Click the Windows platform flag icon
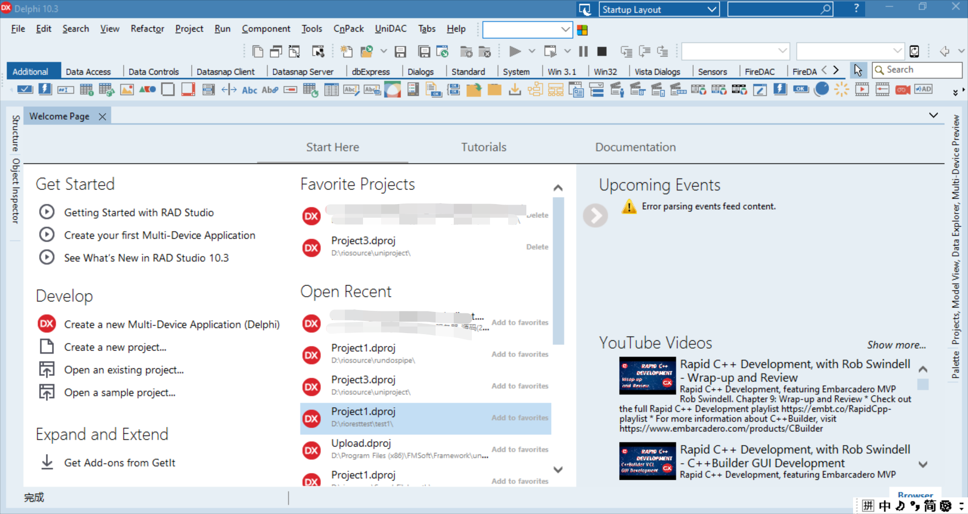 tap(582, 30)
